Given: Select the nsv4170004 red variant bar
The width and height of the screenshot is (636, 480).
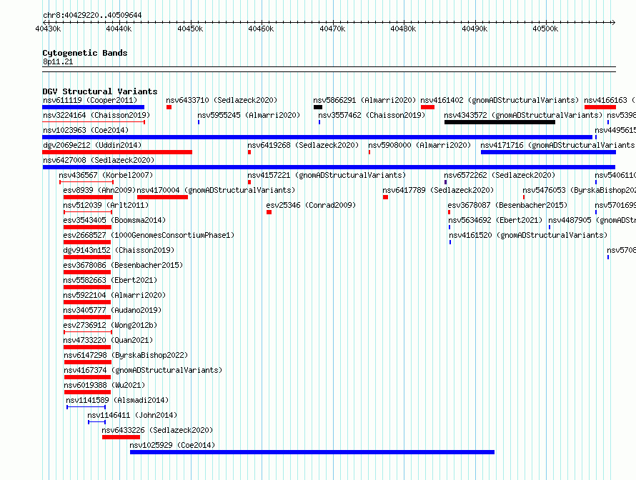Looking at the screenshot, I should click(x=163, y=197).
